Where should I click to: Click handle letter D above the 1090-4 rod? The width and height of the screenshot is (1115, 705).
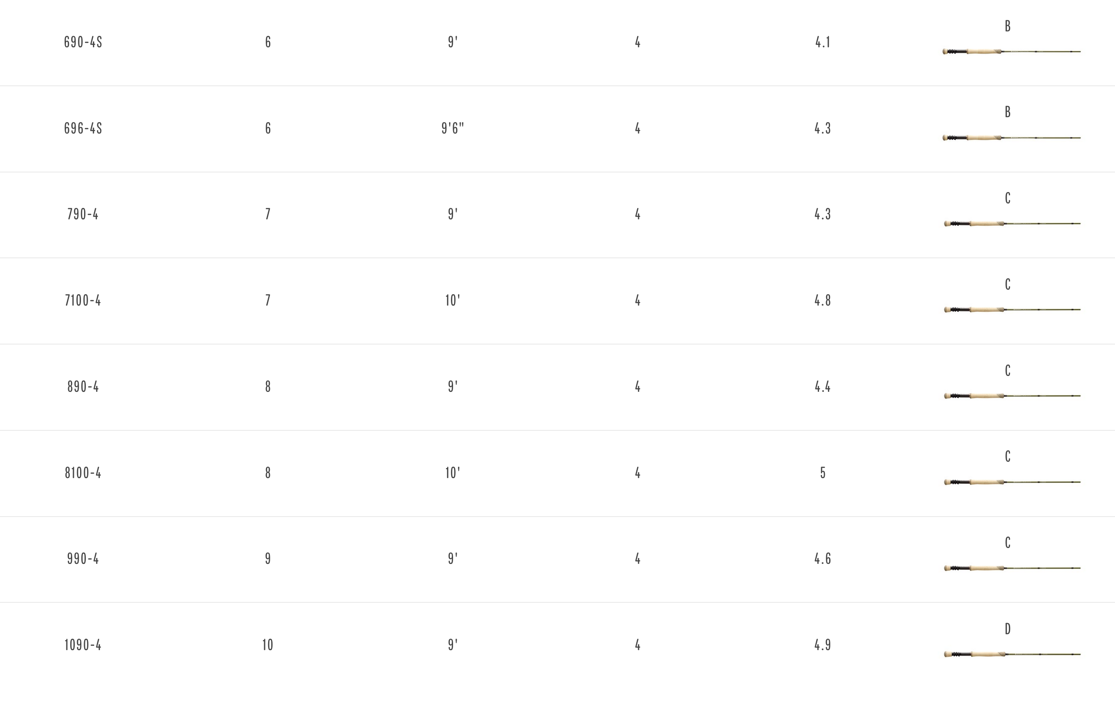coord(1007,628)
